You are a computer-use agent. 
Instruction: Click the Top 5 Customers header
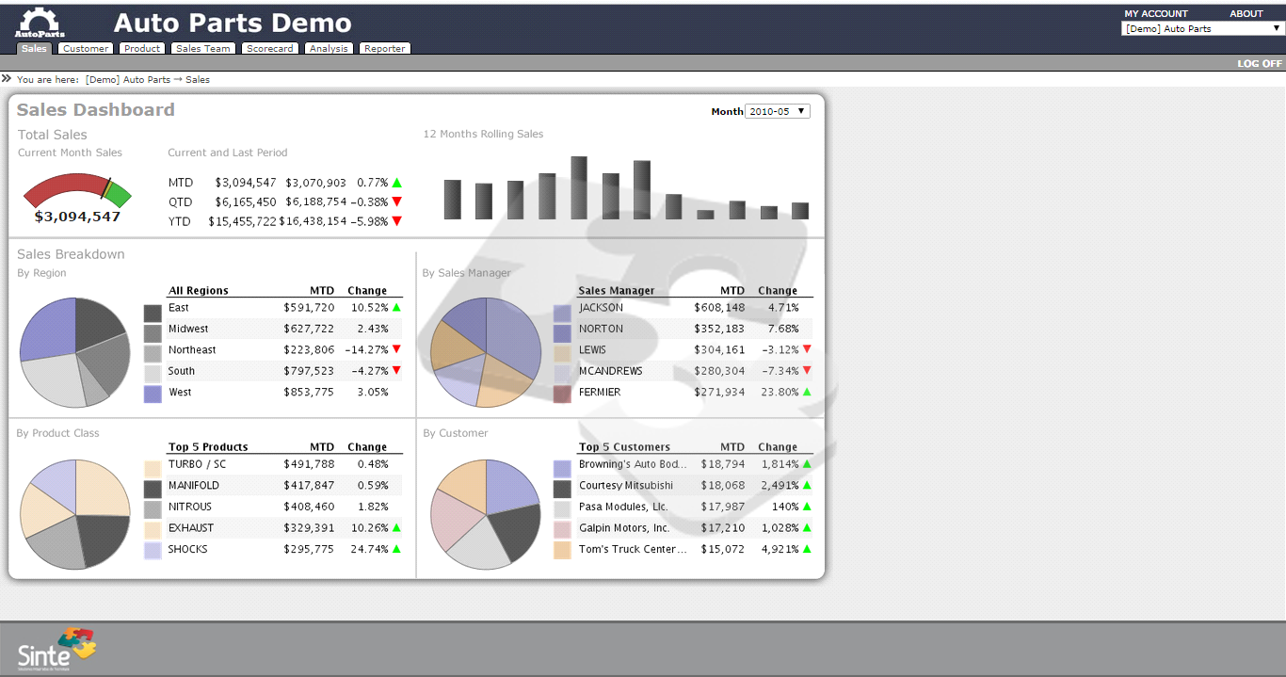coord(624,447)
